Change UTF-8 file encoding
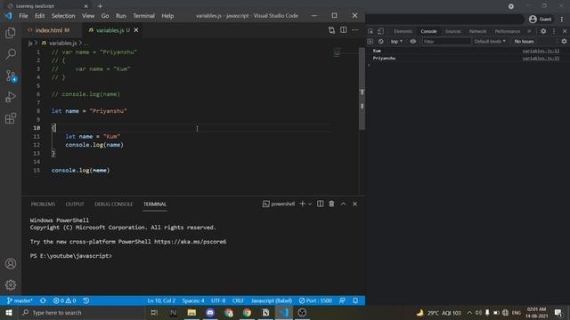The width and height of the screenshot is (570, 320). (218, 300)
